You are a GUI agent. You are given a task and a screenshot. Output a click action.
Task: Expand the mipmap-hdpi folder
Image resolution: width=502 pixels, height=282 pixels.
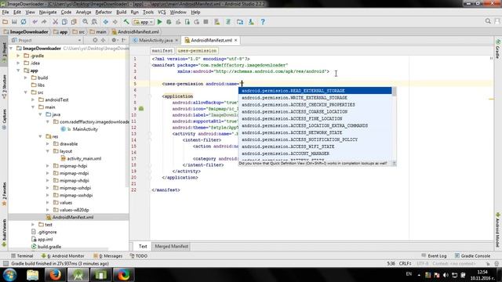(48, 166)
